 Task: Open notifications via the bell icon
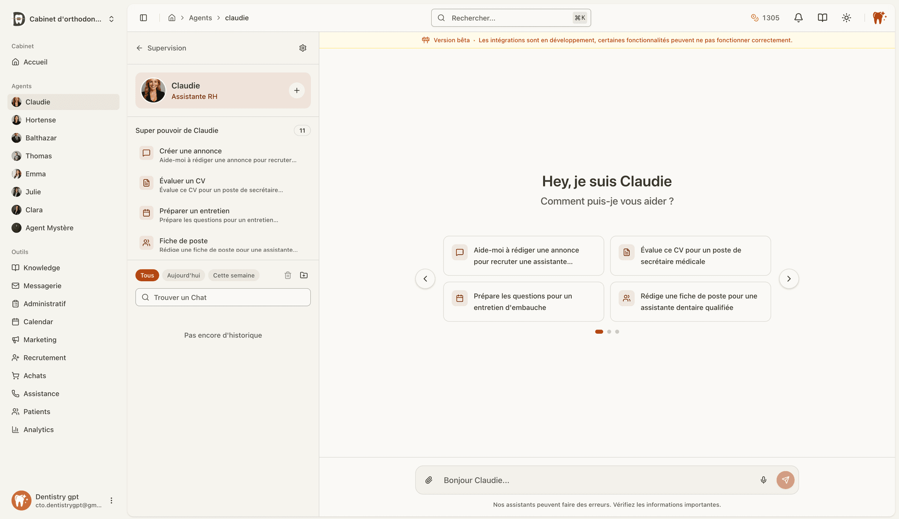pos(798,17)
